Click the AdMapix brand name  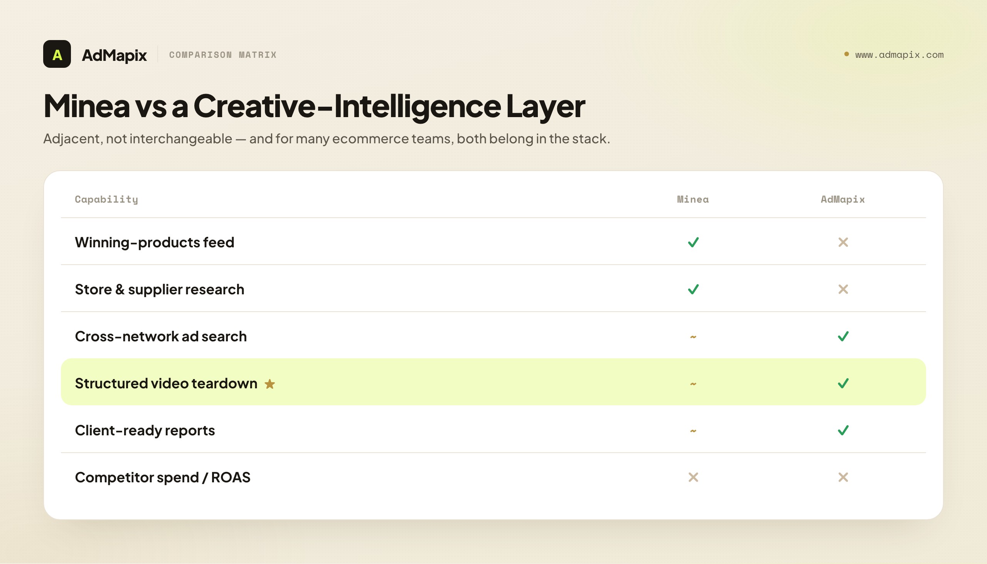click(x=115, y=55)
